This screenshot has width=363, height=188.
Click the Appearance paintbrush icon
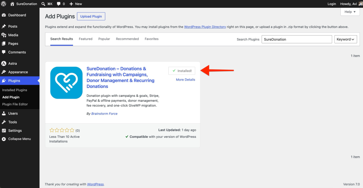[x=4, y=72]
